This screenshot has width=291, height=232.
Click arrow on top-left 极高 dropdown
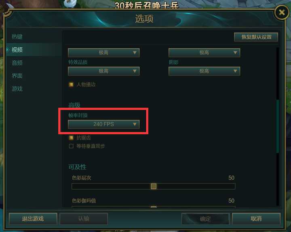click(x=135, y=53)
